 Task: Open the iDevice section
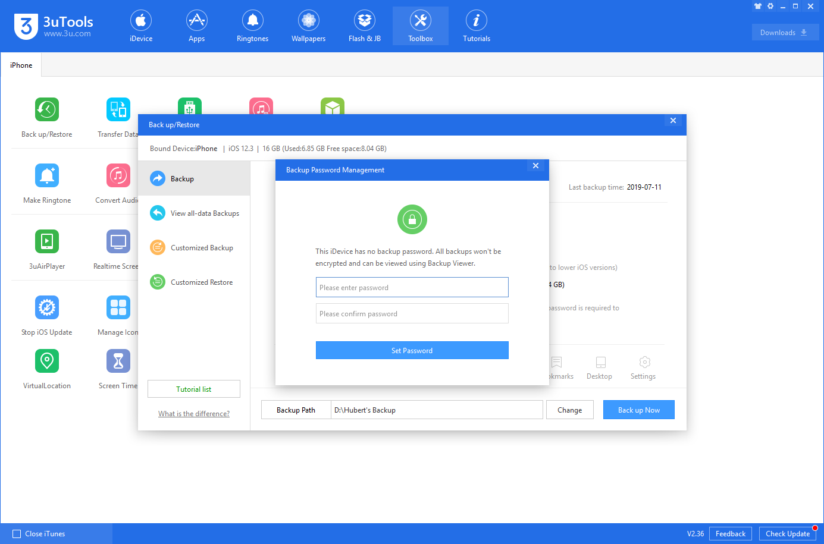pos(141,26)
